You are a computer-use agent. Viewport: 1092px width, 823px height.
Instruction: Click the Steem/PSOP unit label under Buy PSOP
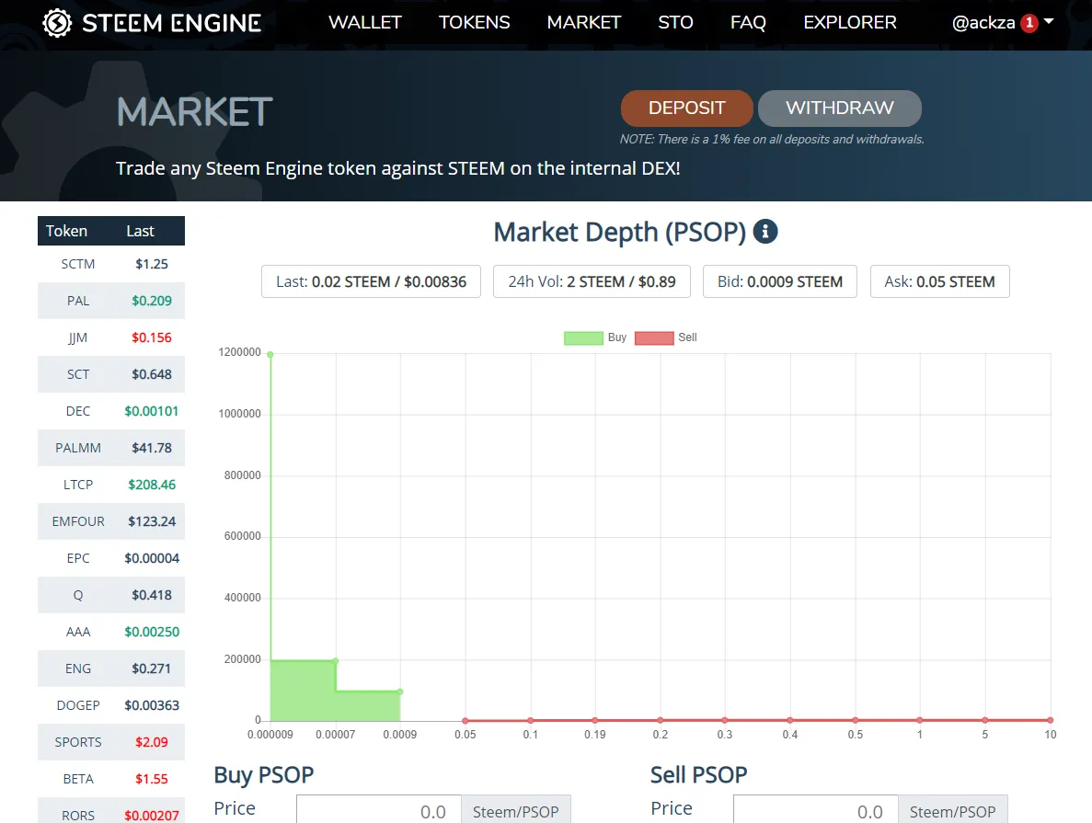pos(516,811)
